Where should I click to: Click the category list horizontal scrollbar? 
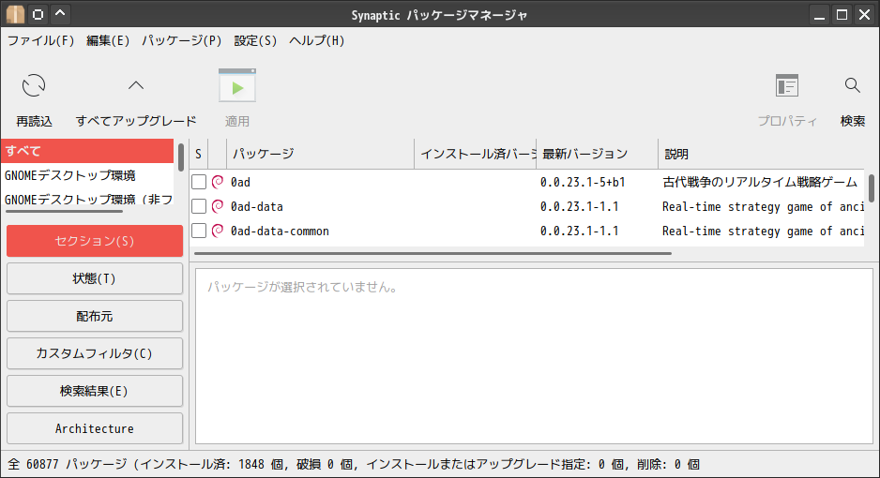point(64,211)
